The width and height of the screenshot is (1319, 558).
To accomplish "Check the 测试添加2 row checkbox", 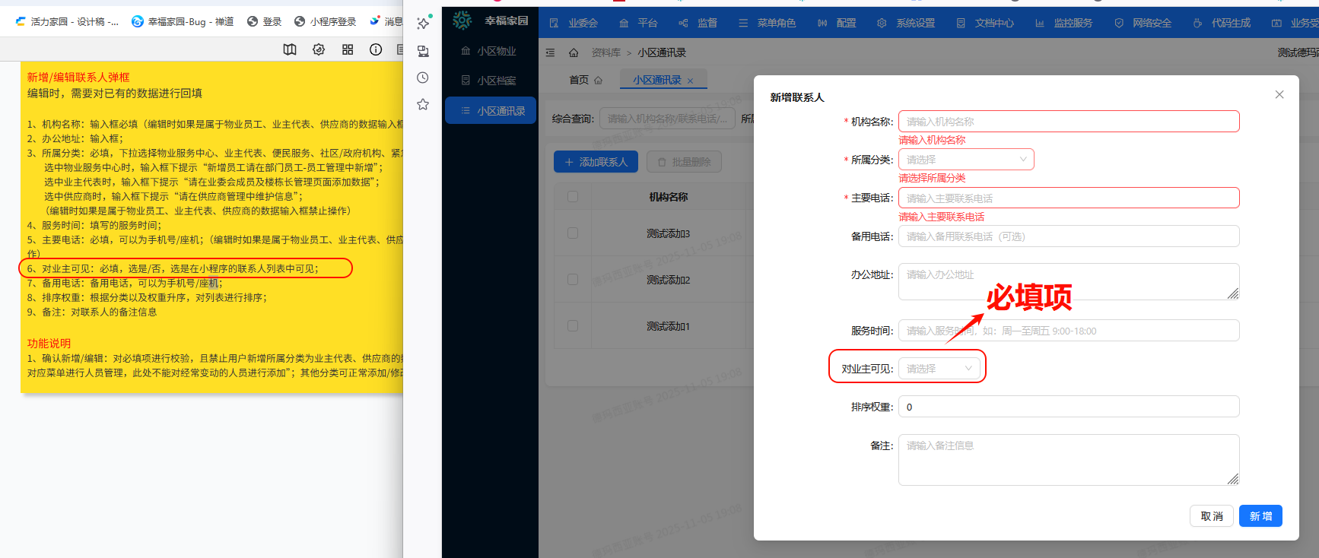I will [573, 279].
